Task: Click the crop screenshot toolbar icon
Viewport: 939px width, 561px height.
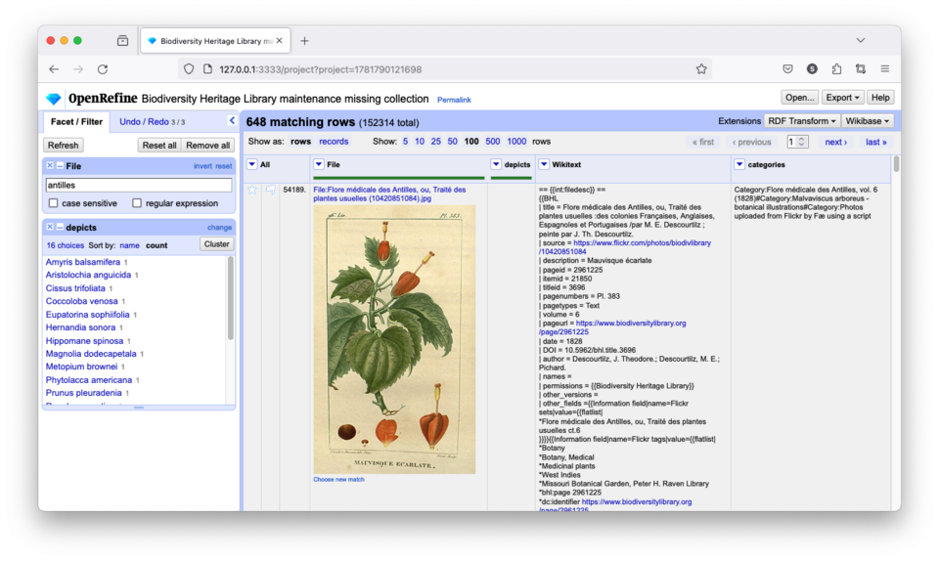Action: pos(861,69)
